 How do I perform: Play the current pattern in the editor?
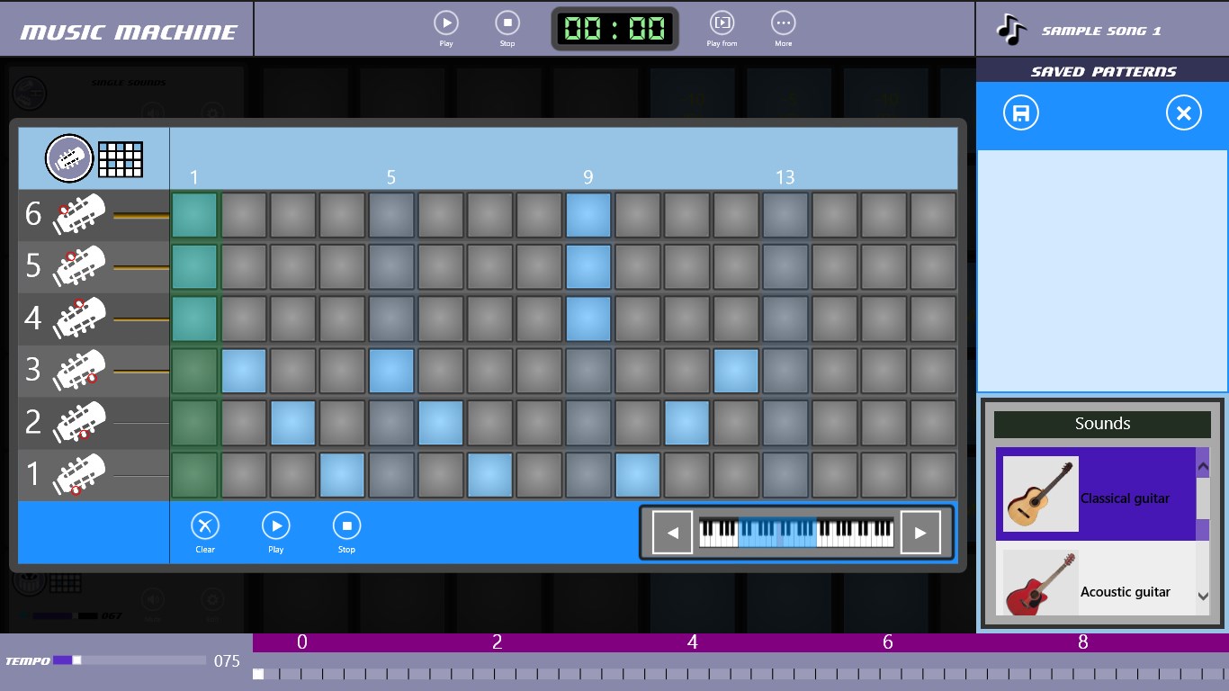click(275, 525)
